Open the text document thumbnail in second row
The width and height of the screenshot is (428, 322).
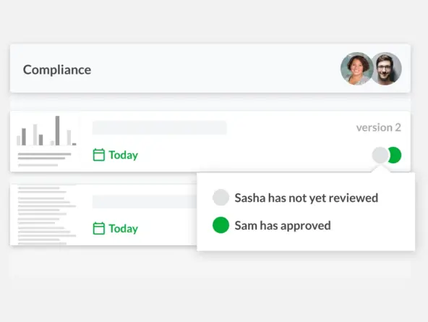pyautogui.click(x=47, y=216)
